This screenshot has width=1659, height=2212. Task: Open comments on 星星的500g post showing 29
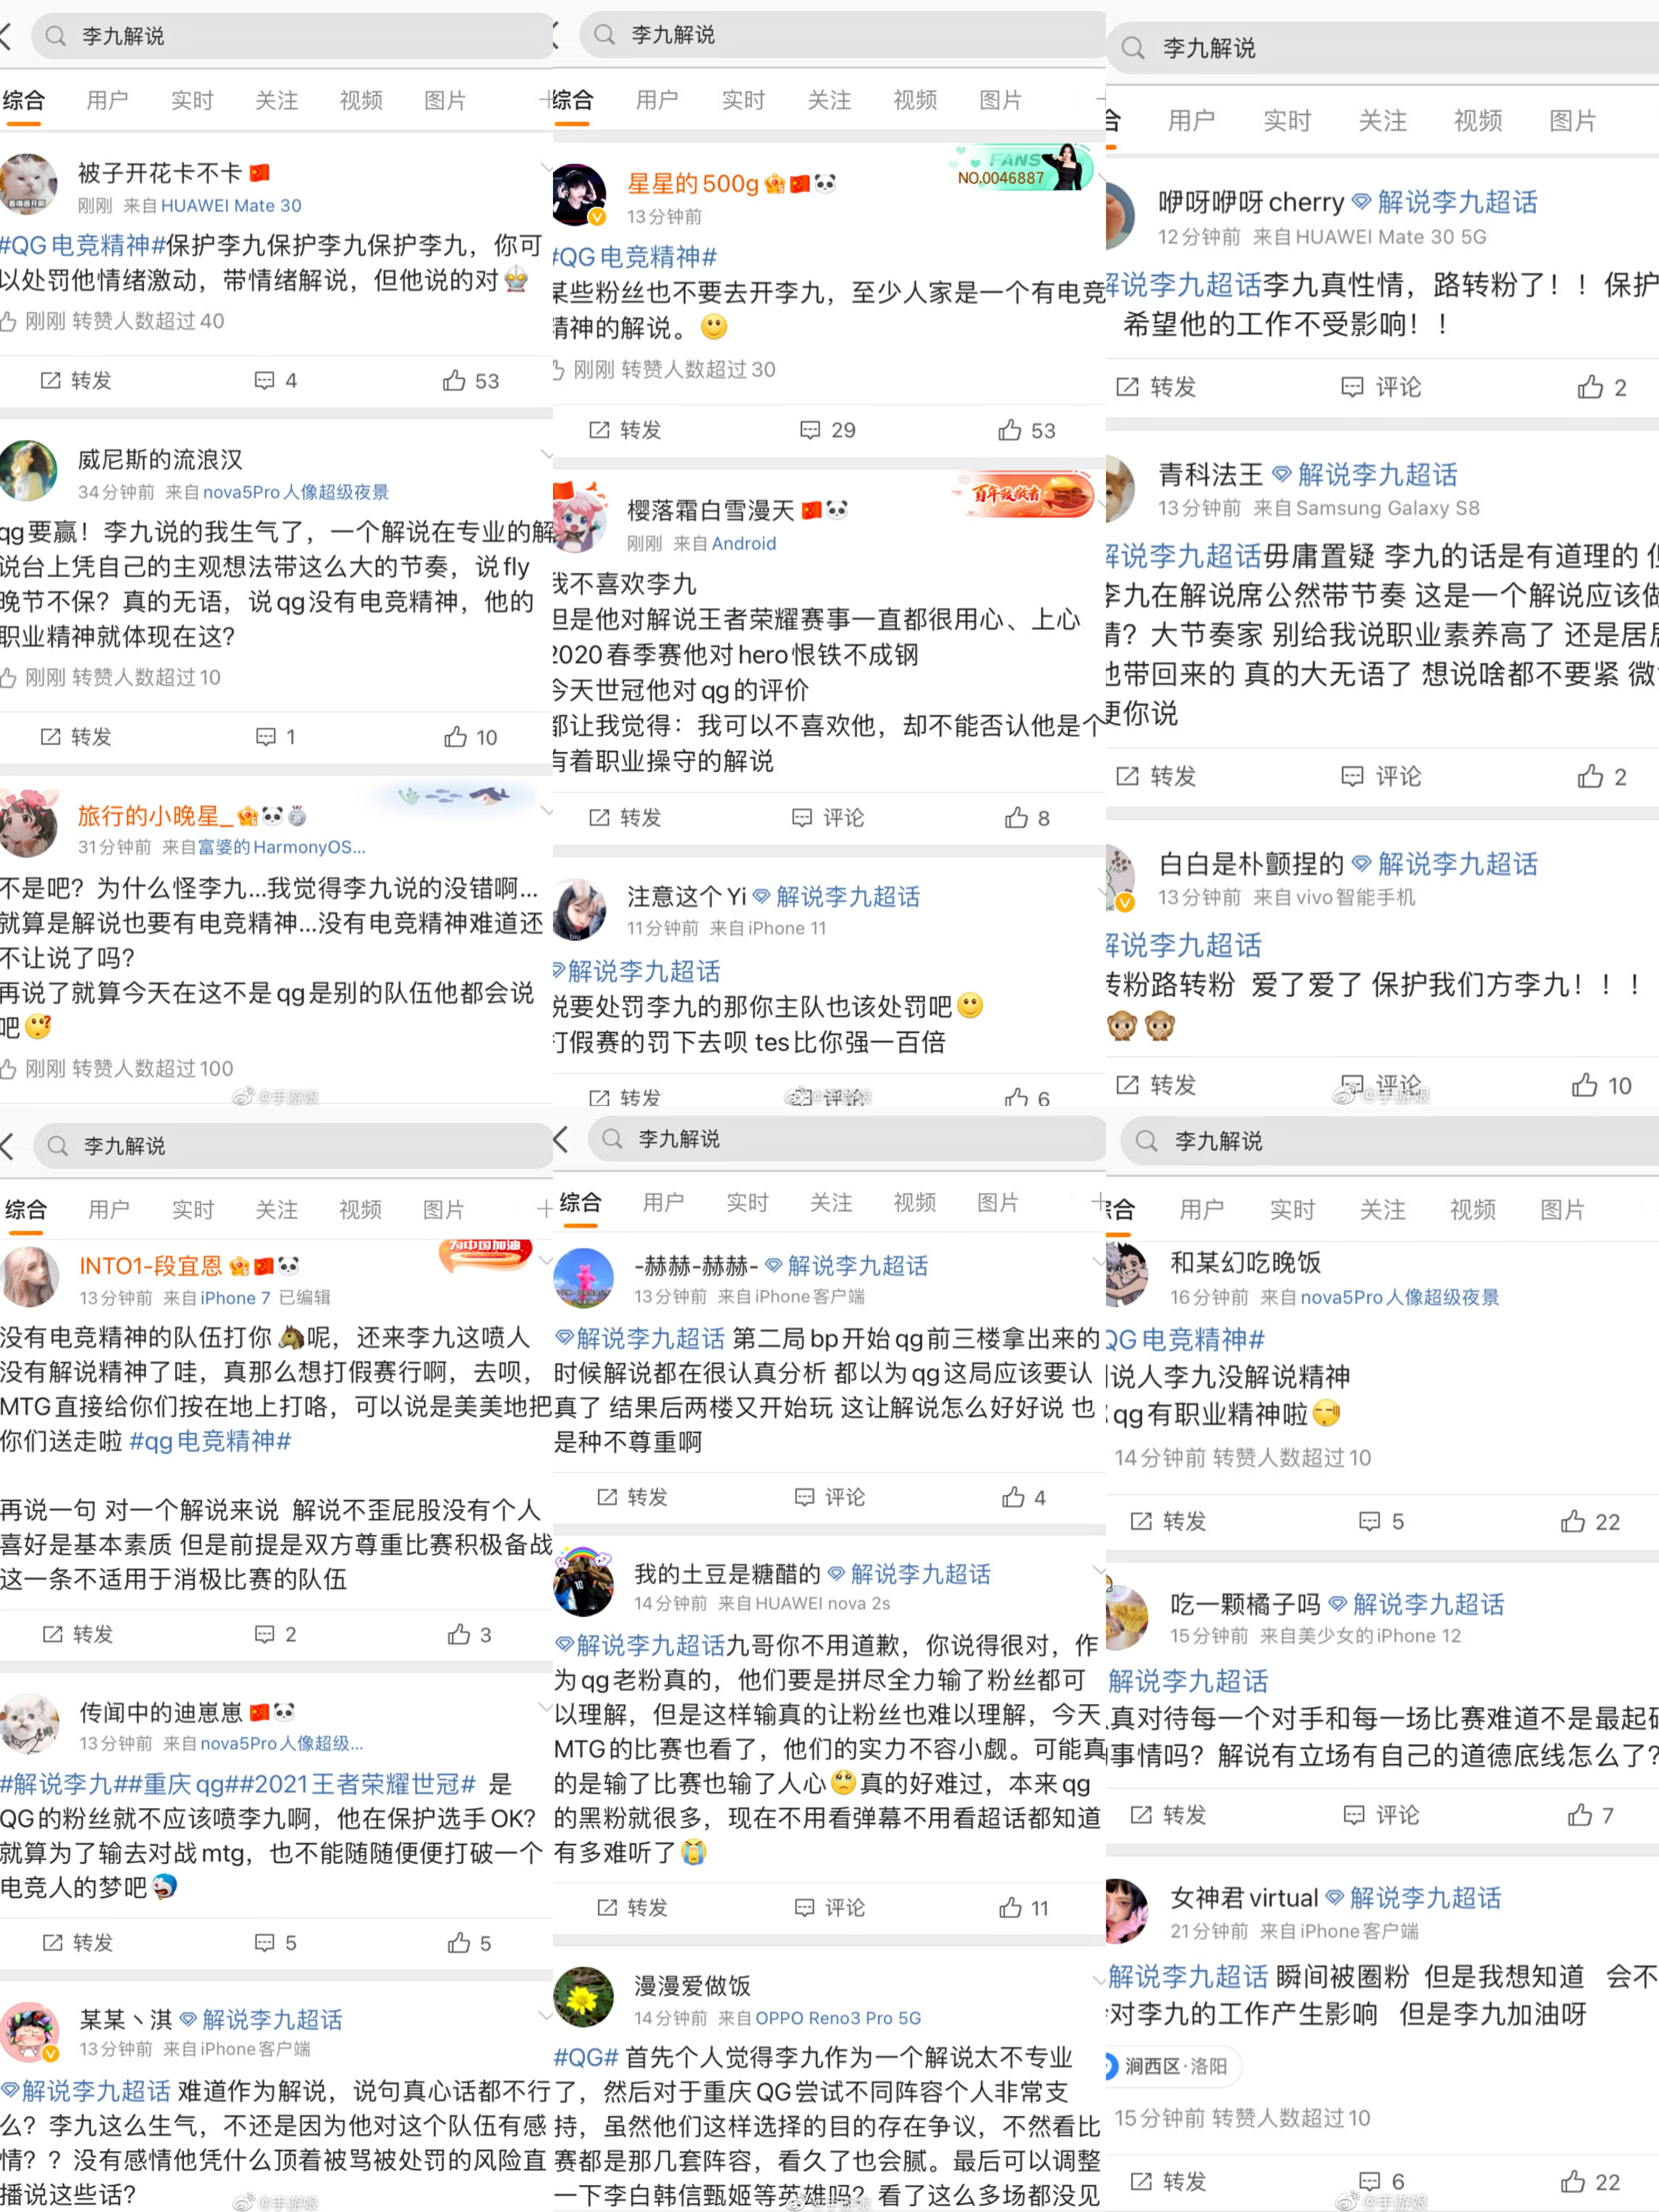827,430
